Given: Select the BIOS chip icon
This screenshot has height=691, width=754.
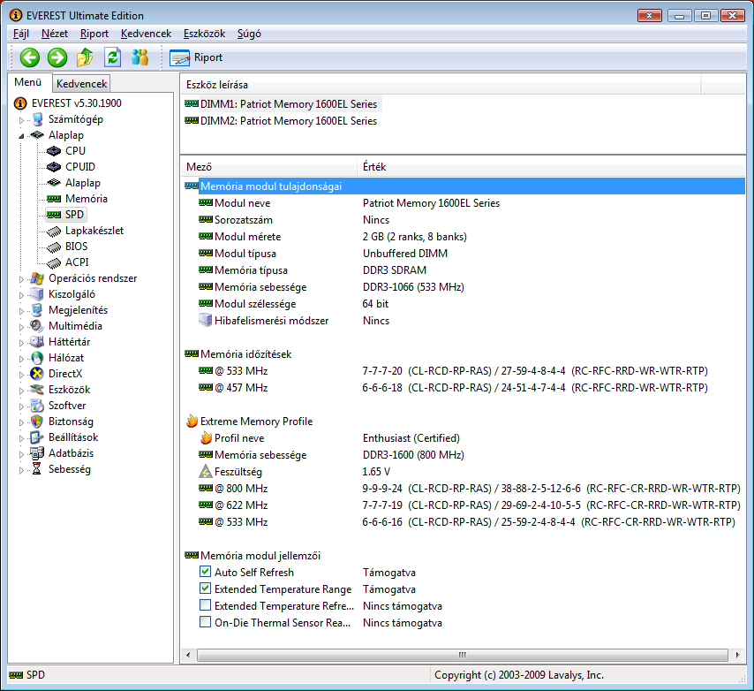Looking at the screenshot, I should click(x=54, y=247).
